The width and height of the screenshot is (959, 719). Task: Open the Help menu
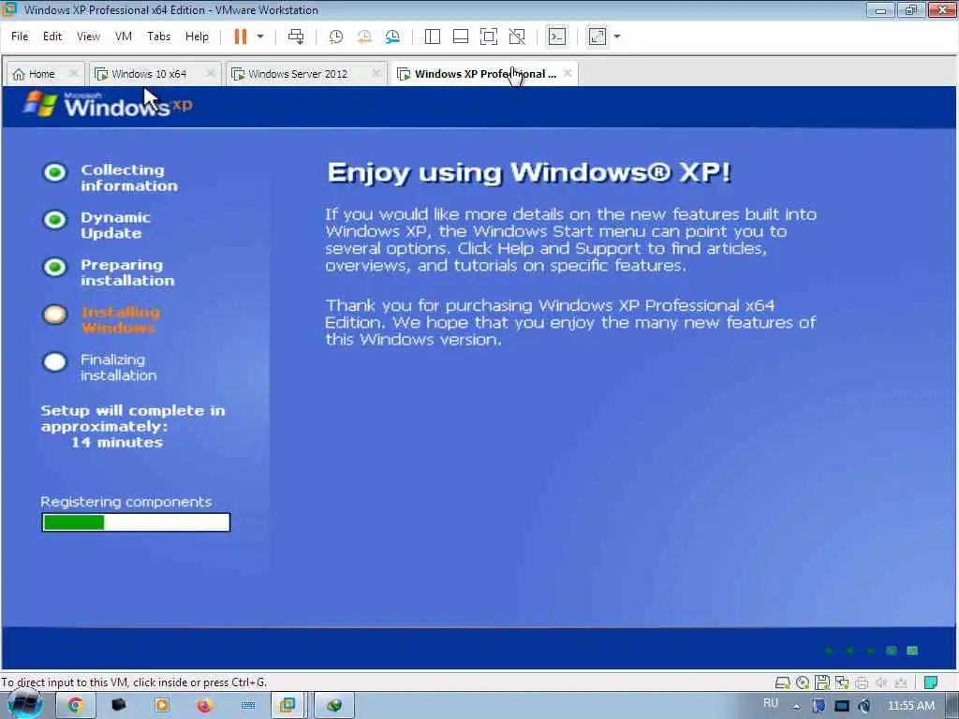coord(197,37)
